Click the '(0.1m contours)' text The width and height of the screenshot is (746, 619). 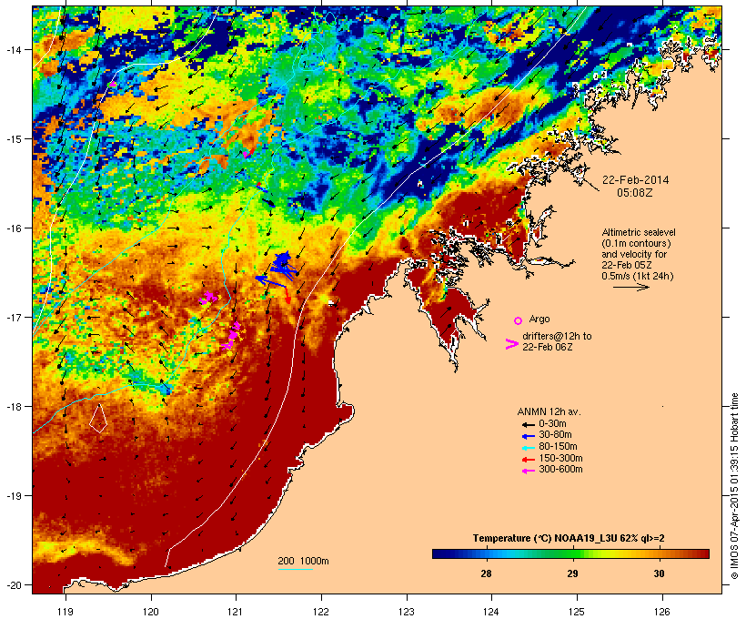pos(637,243)
